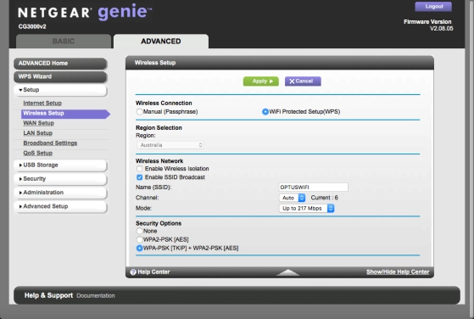Uncheck Enable SSID Broadcast
Image resolution: width=474 pixels, height=319 pixels.
tap(139, 177)
